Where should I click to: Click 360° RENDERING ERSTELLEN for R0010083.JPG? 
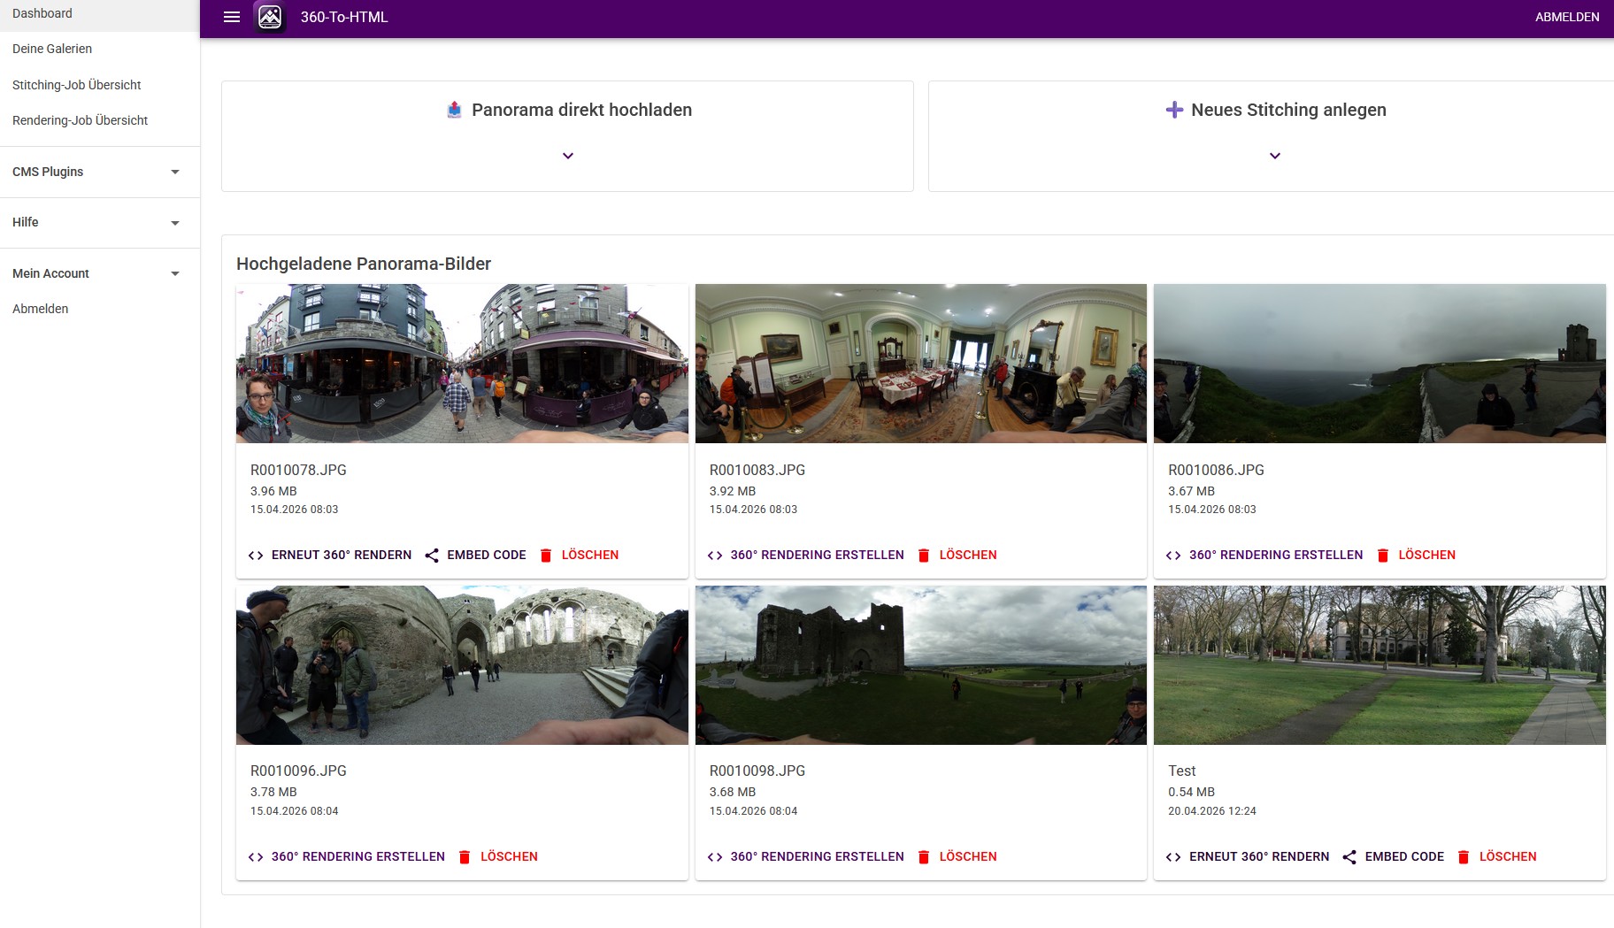(x=818, y=556)
